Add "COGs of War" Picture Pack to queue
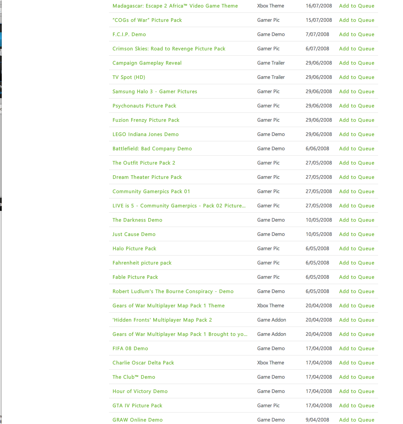 pyautogui.click(x=357, y=20)
